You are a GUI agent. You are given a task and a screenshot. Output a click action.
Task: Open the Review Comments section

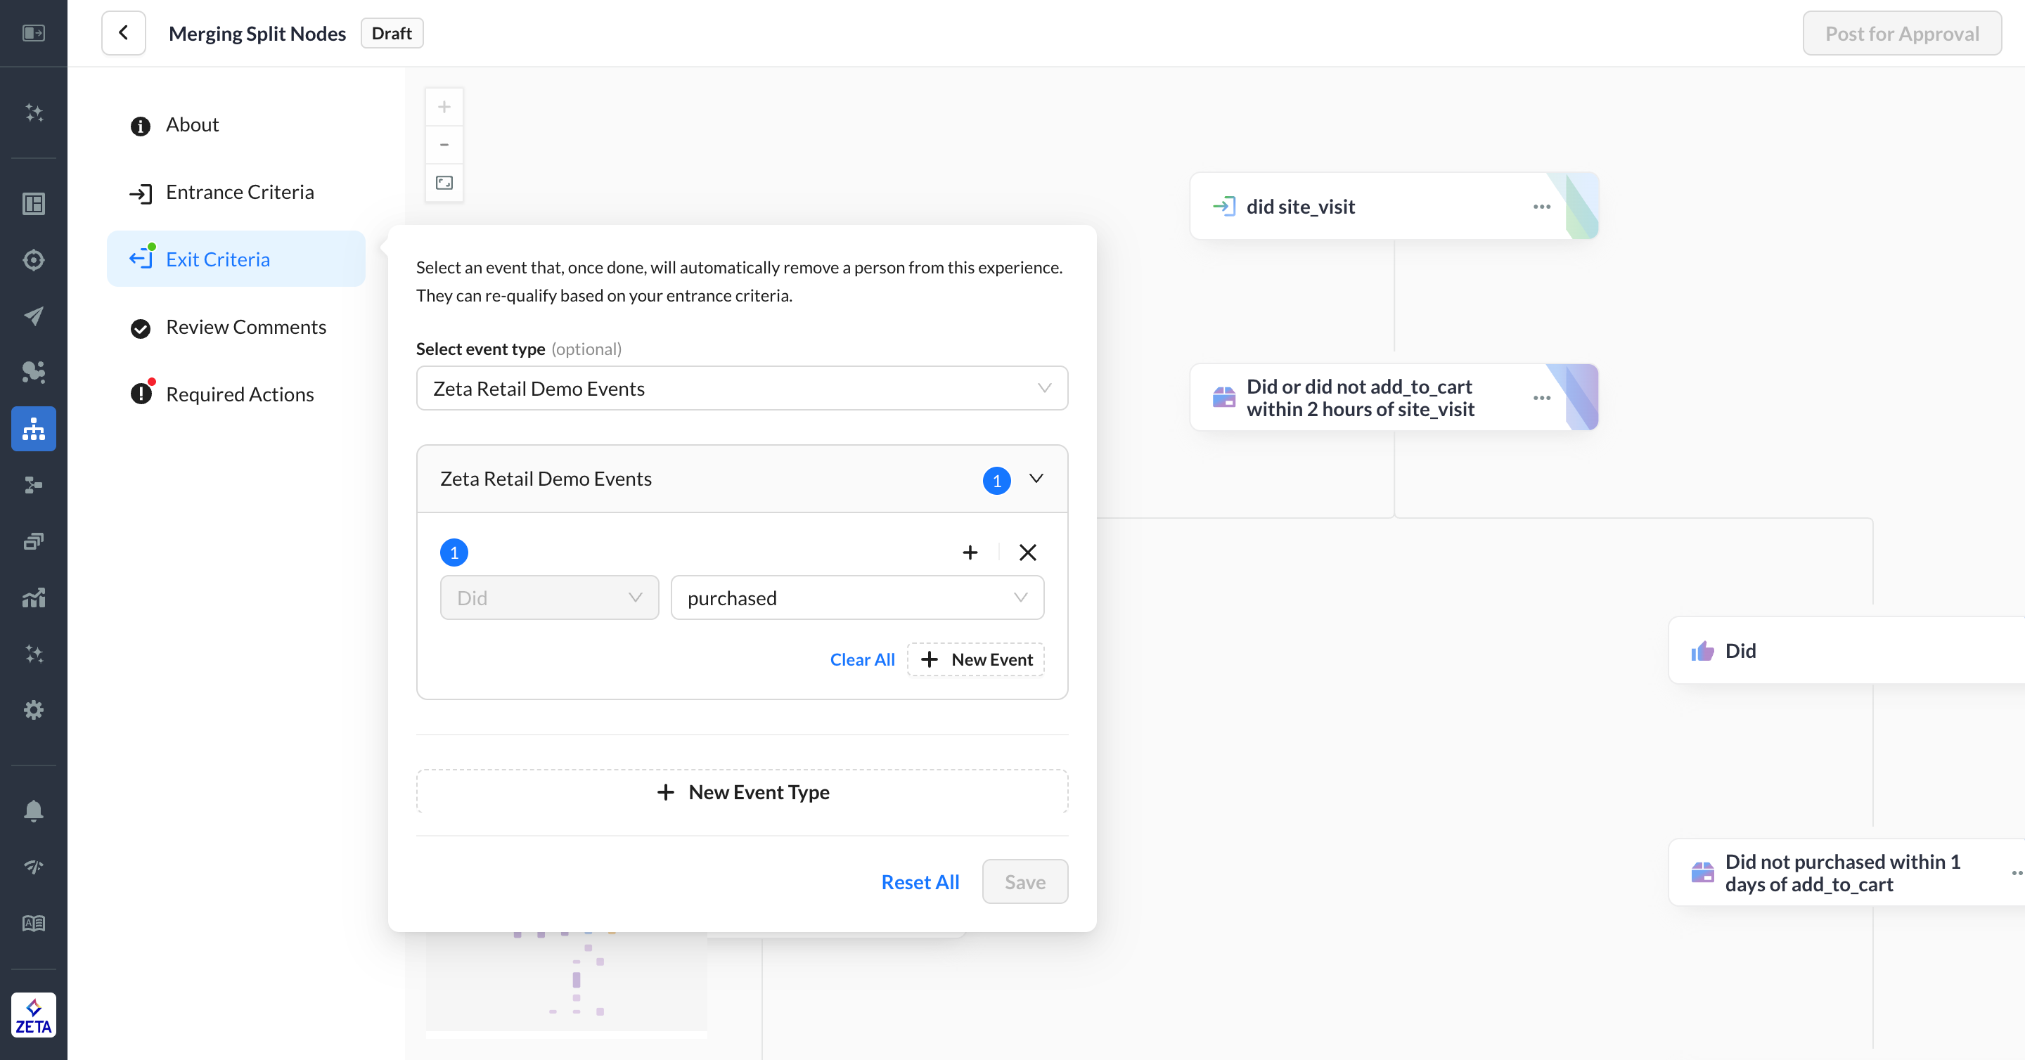click(245, 328)
